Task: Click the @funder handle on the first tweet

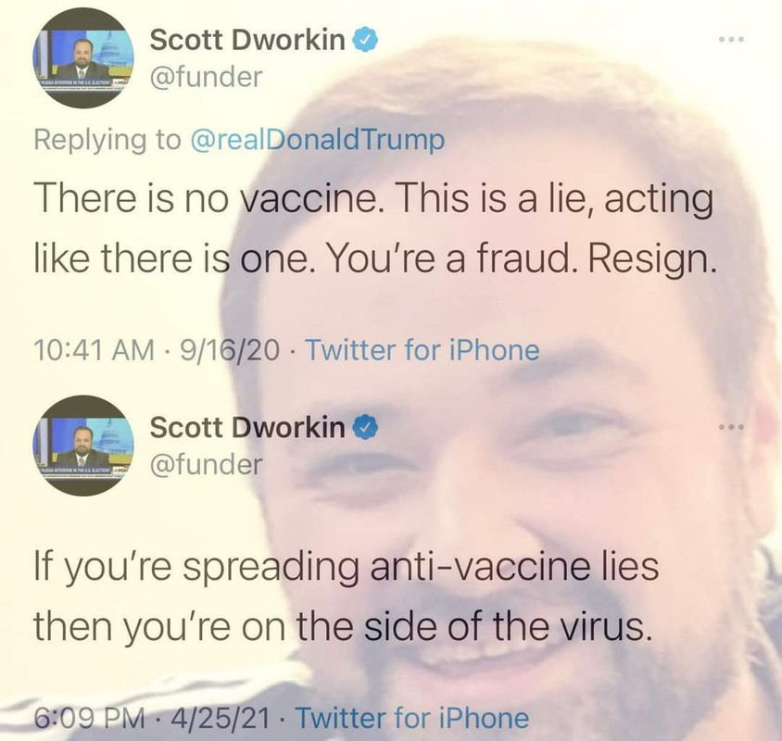Action: 206,77
